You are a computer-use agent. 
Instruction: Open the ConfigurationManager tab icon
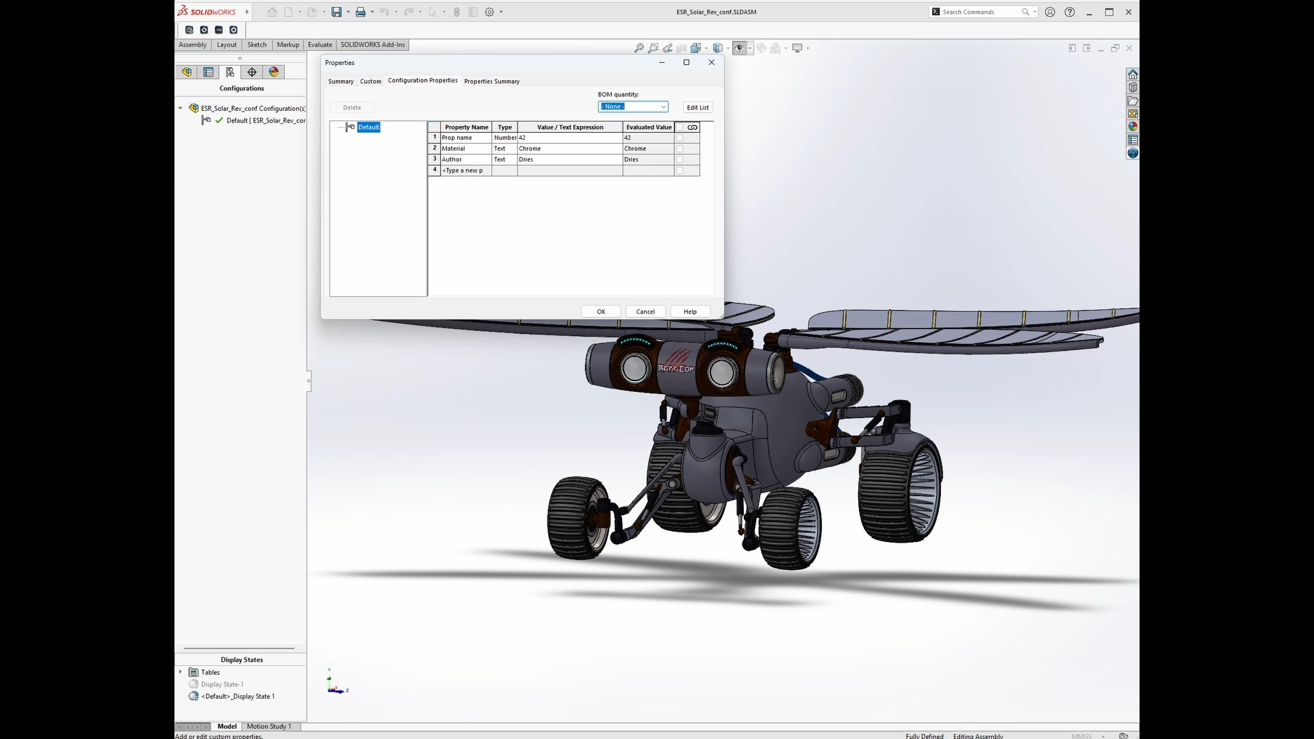(230, 72)
